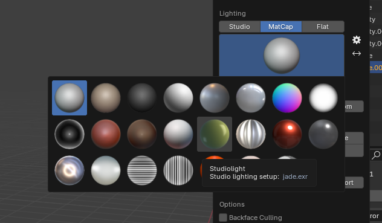
Task: Switch lighting mode to Studio
Action: pyautogui.click(x=239, y=27)
